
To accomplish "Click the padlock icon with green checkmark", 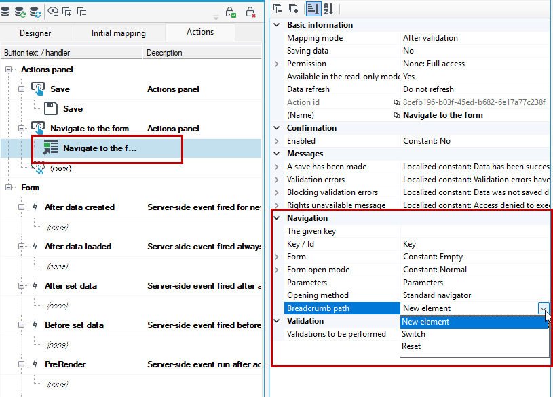I will click(x=231, y=12).
